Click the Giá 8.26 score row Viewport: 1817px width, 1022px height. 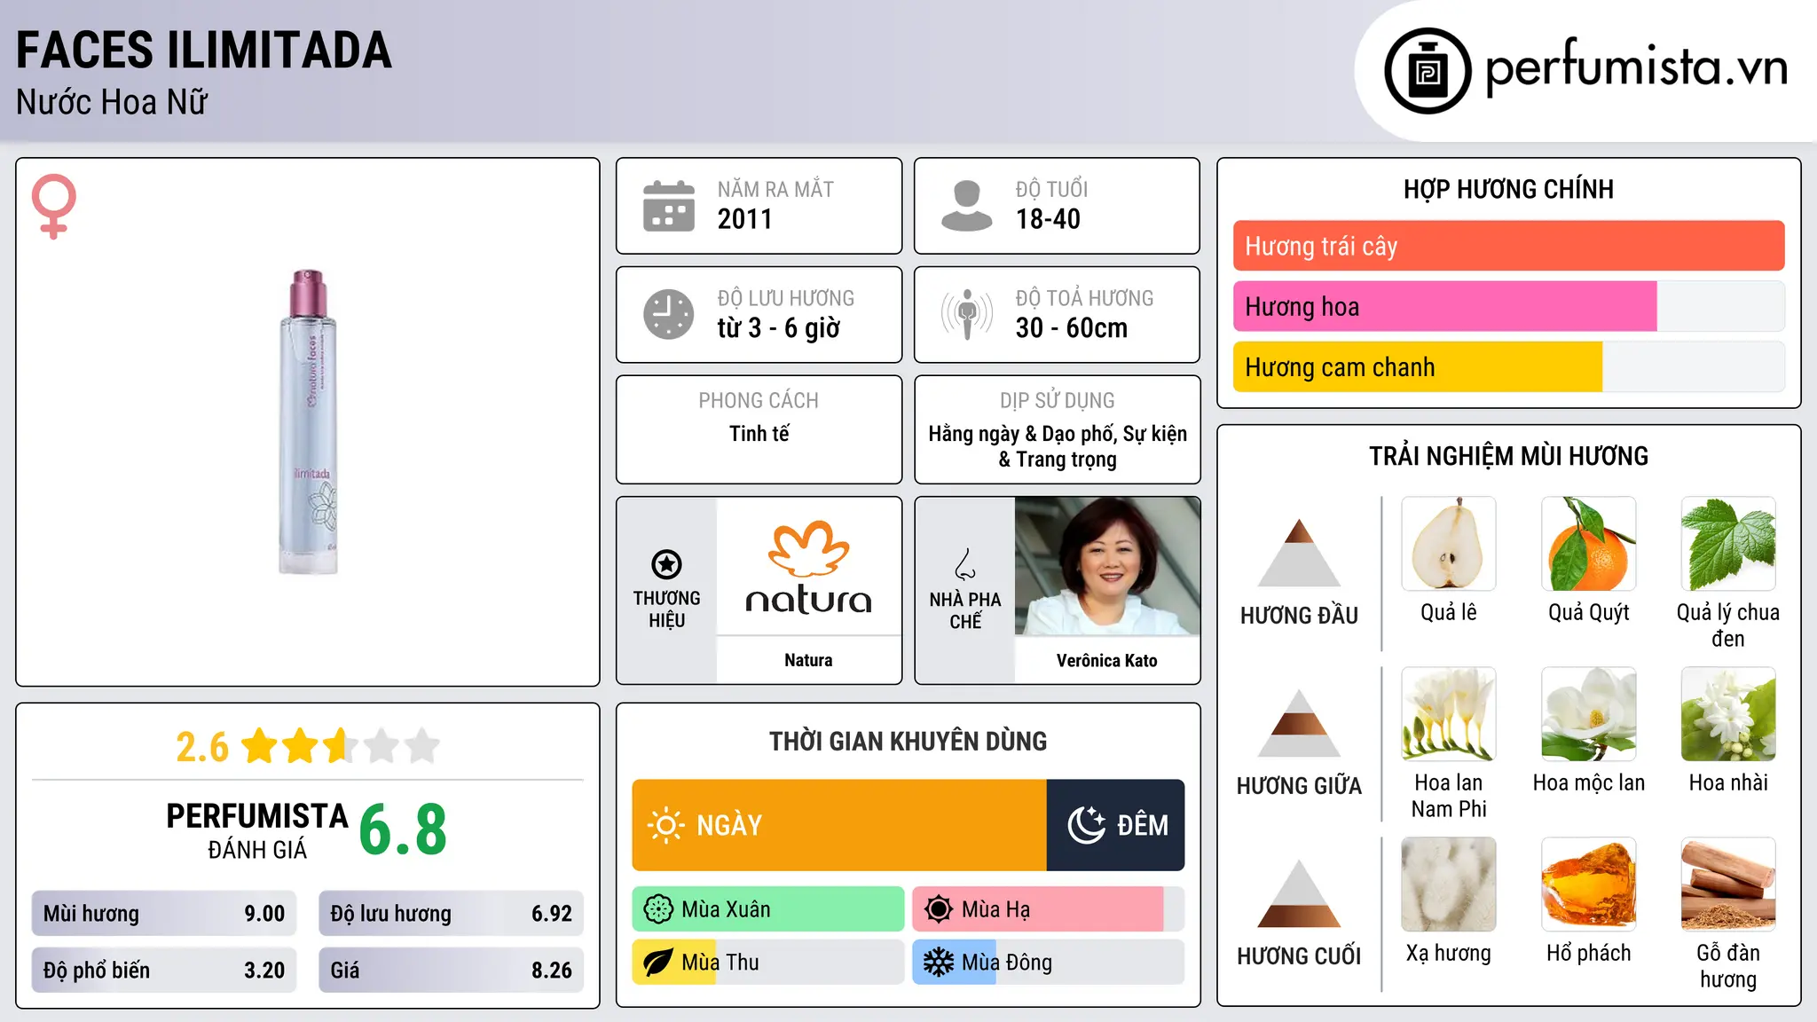(452, 971)
